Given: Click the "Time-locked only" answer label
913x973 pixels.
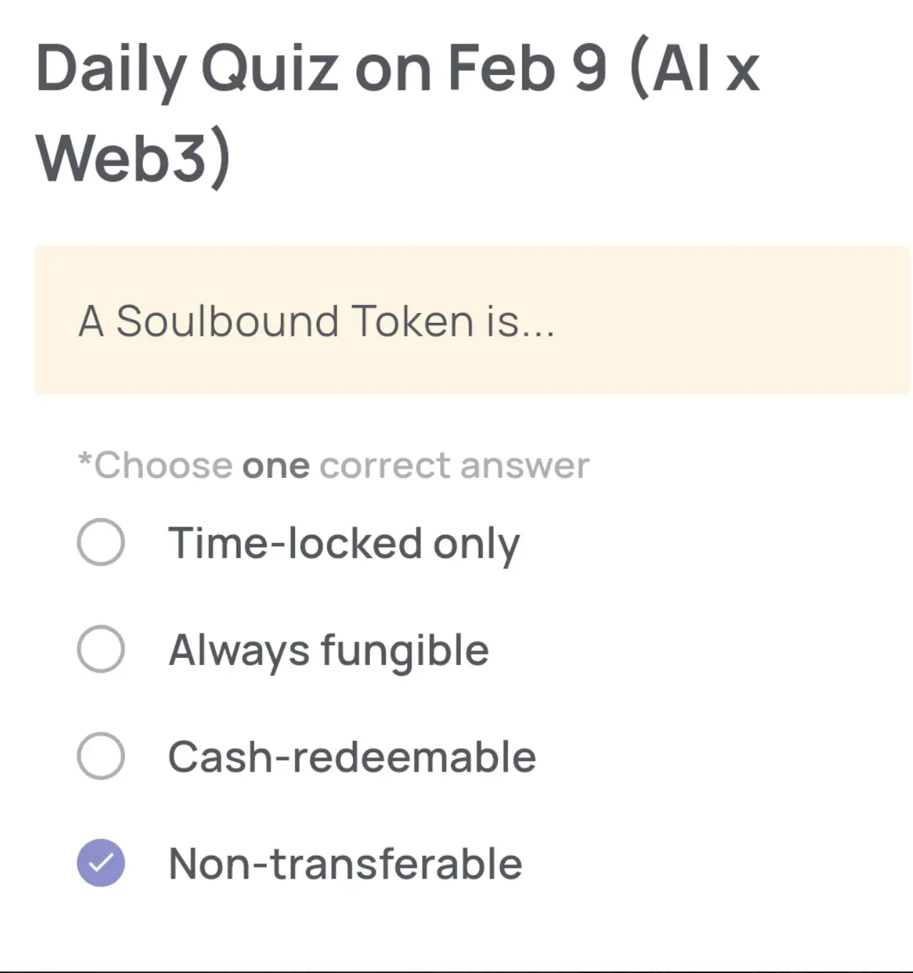Looking at the screenshot, I should click(x=344, y=544).
